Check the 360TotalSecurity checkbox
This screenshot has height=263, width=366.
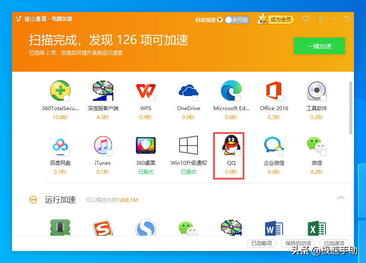(x=67, y=98)
